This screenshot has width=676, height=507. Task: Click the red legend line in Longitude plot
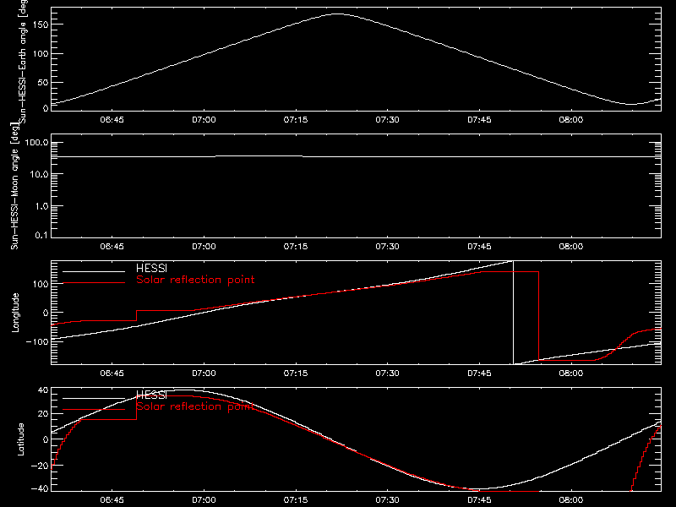(94, 283)
